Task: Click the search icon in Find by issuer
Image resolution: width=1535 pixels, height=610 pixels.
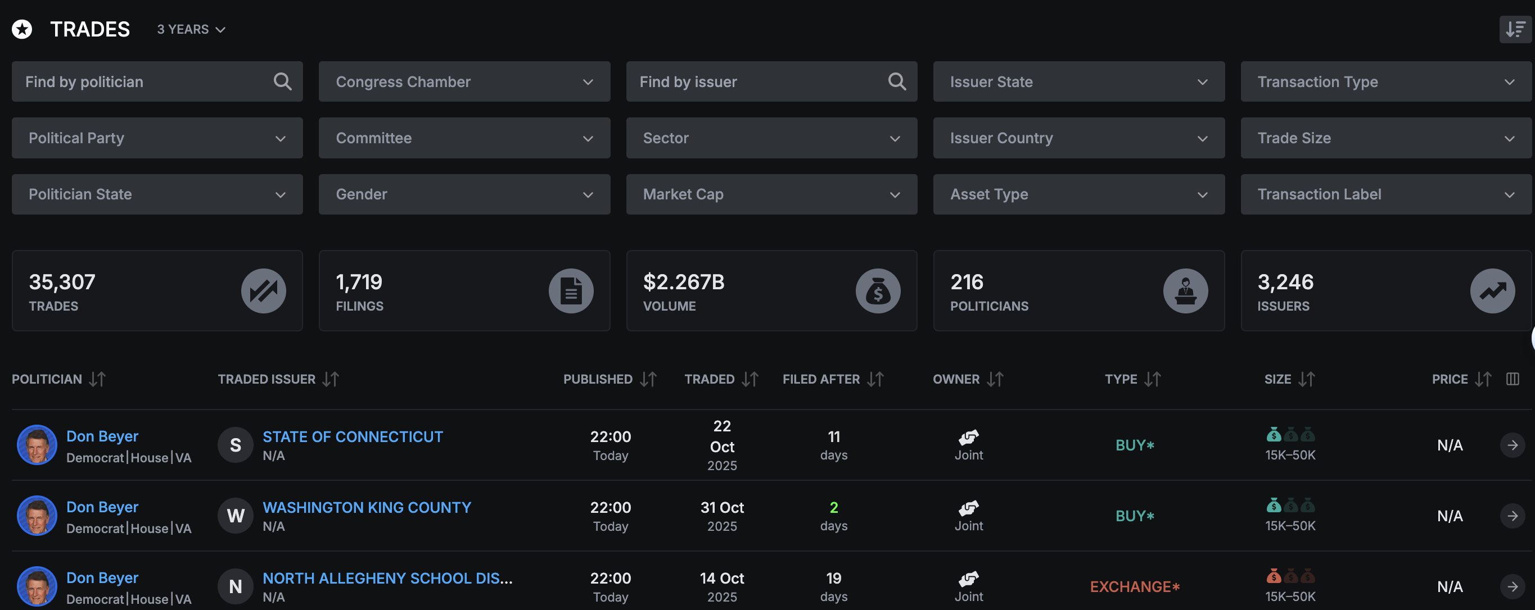Action: (x=896, y=81)
